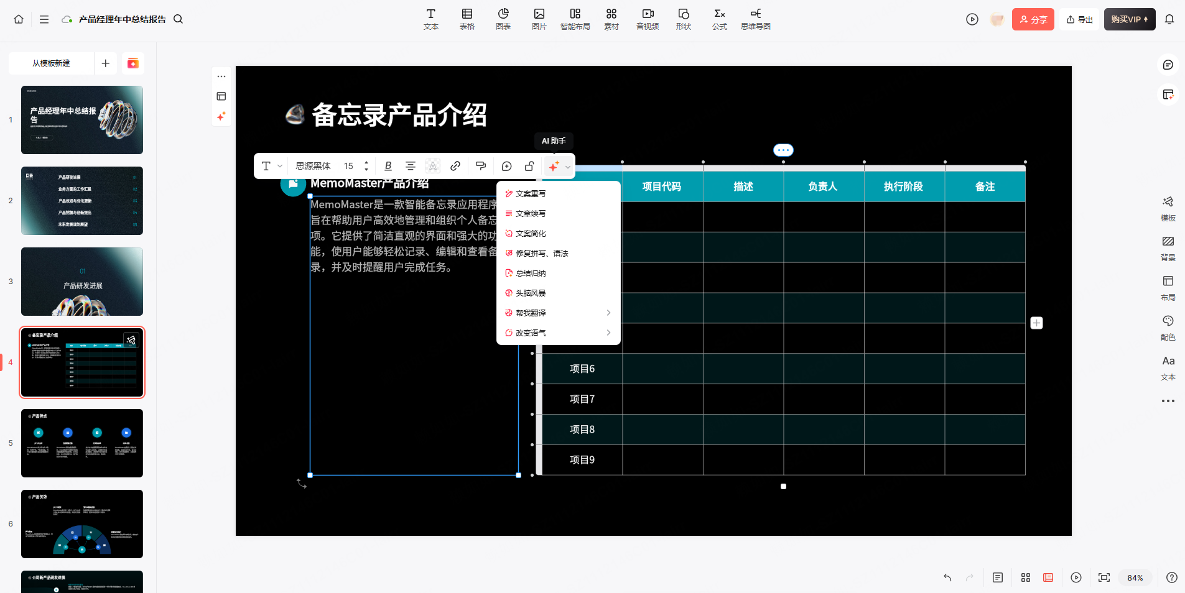This screenshot has width=1185, height=593.
Task: Open notifications with the bell icon
Action: [x=1169, y=19]
